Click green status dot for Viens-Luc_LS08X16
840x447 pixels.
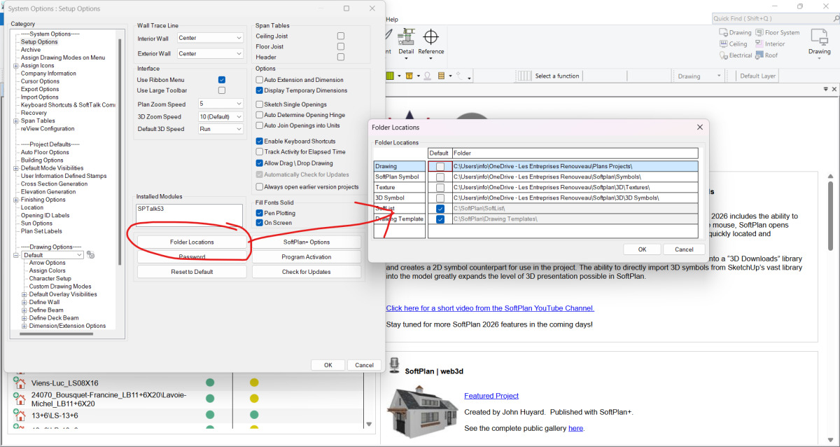click(209, 383)
